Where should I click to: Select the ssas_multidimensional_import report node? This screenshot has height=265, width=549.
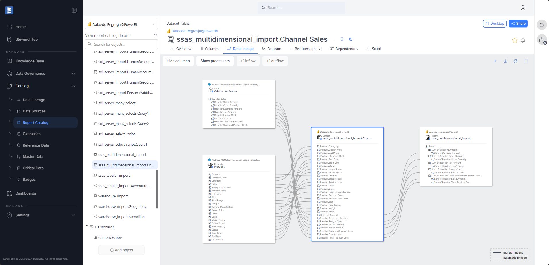tap(456, 157)
